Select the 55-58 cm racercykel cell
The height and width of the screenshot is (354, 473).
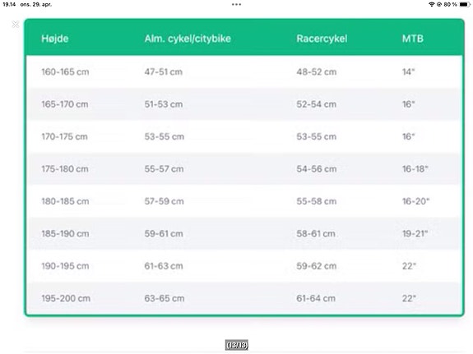[317, 201]
